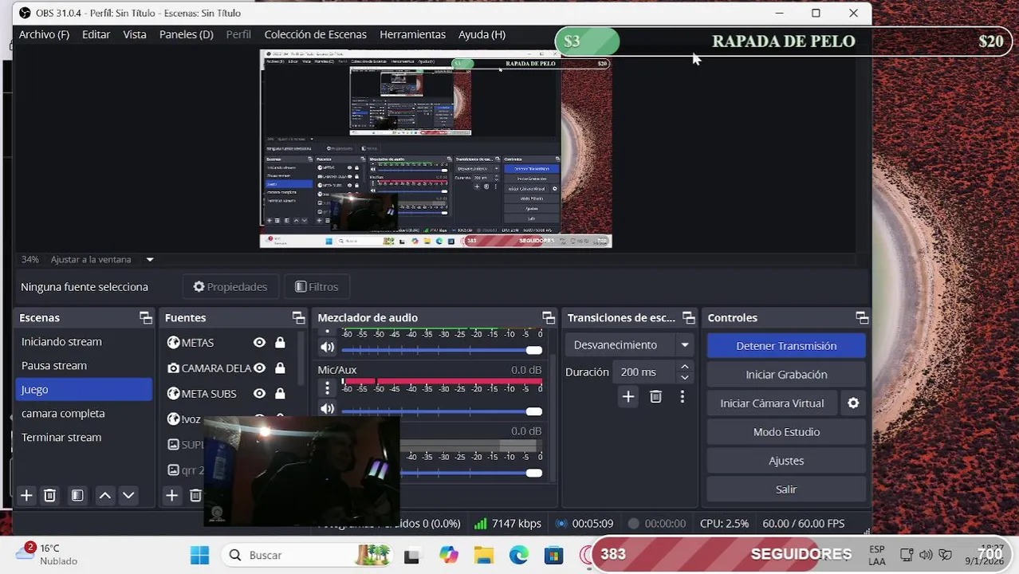Viewport: 1019px width, 574px height.
Task: Undock the Escenas panel
Action: [x=146, y=317]
